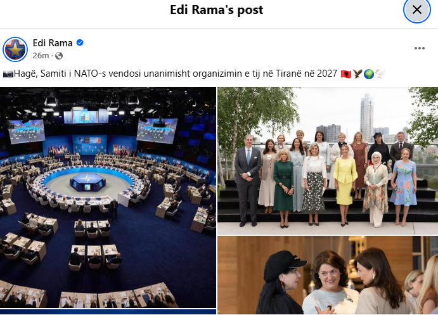Open Edi Rama's star profile picture
This screenshot has width=438, height=315.
point(15,49)
